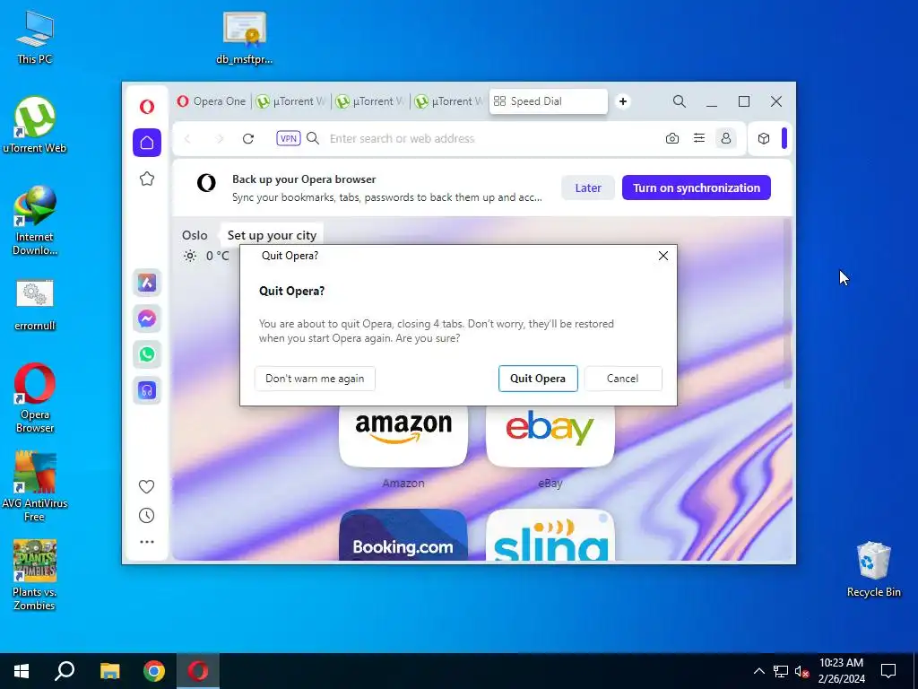Open File Explorer from the taskbar
918x689 pixels.
pos(109,671)
